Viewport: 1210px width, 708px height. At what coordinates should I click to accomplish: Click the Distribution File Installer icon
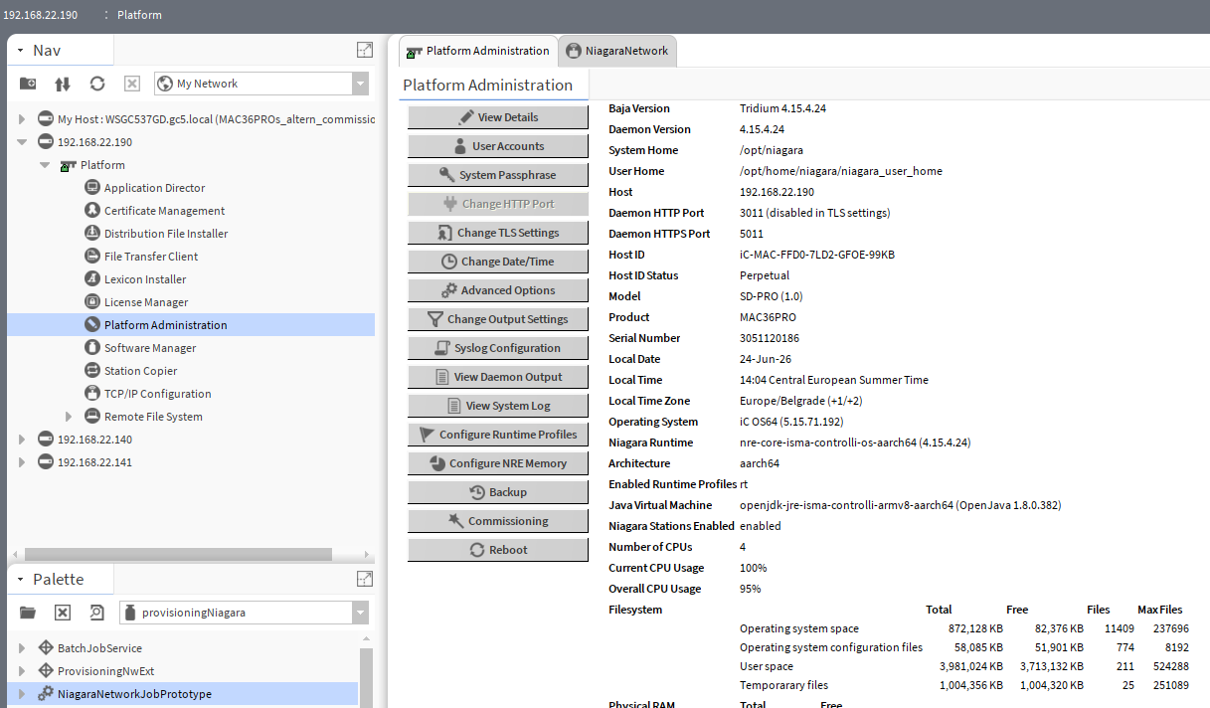pos(92,234)
